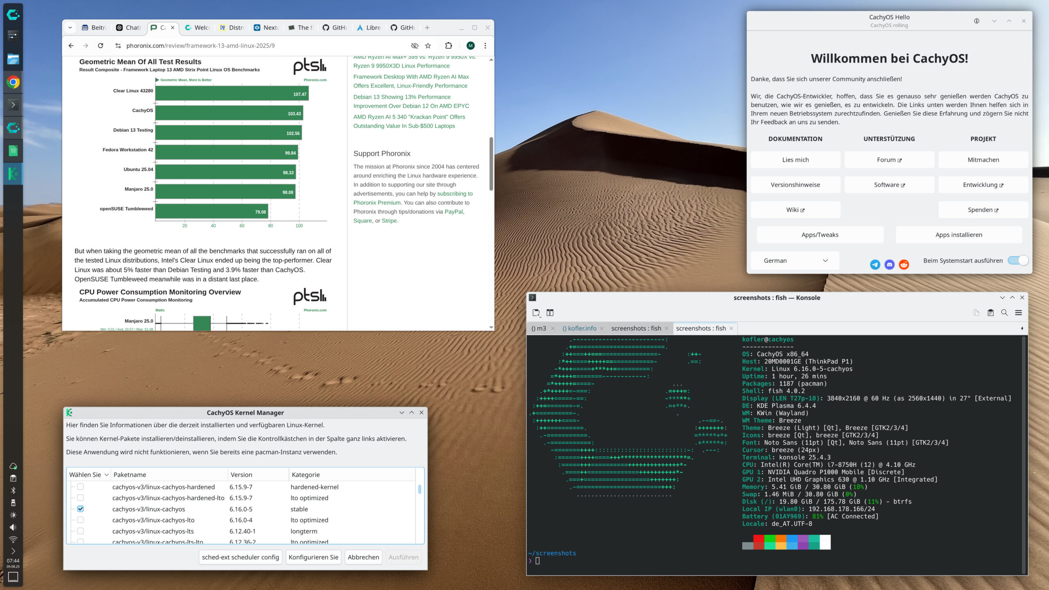The height and width of the screenshot is (590, 1049).
Task: Click the Paketname column header
Action: 169,474
